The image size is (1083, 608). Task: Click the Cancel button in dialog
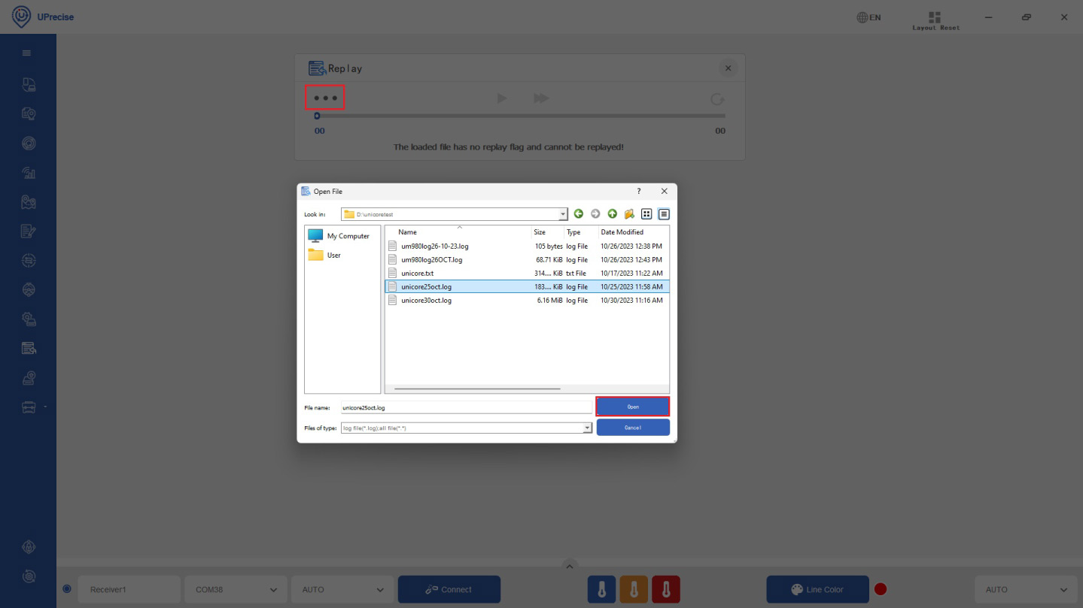(x=632, y=428)
